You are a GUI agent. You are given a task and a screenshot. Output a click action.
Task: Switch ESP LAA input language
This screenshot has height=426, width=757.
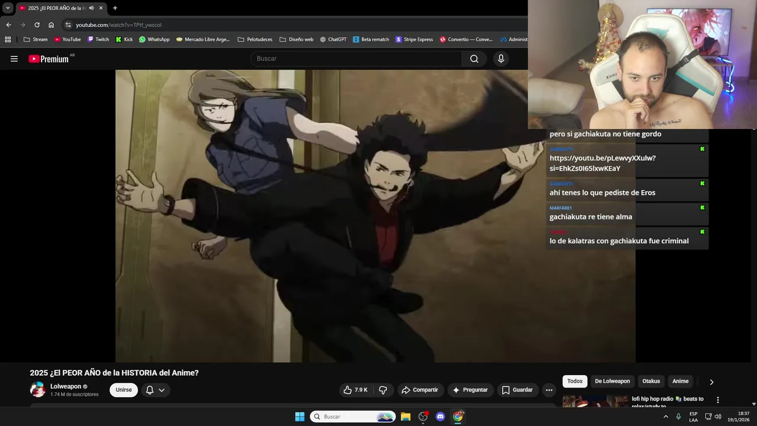pos(693,417)
